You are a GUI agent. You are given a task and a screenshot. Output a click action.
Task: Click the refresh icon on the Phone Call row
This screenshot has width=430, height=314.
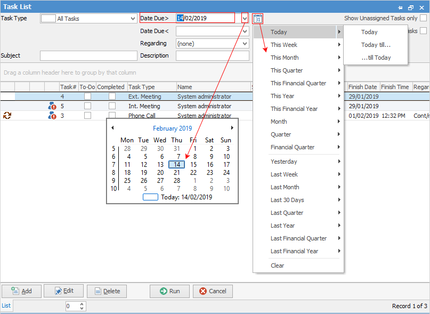pos(7,115)
